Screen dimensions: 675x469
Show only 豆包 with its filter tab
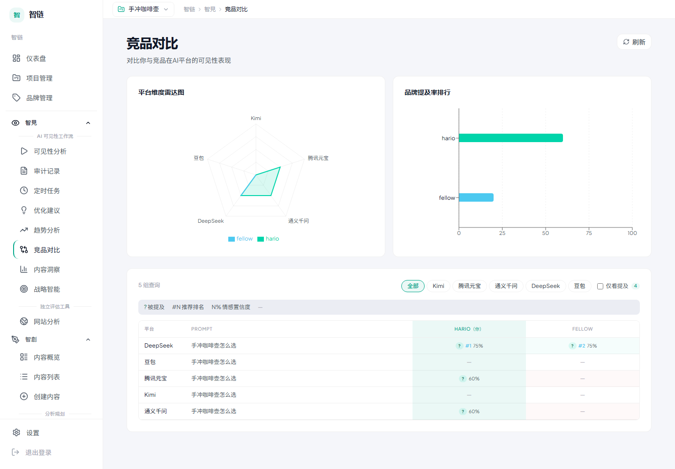(580, 286)
